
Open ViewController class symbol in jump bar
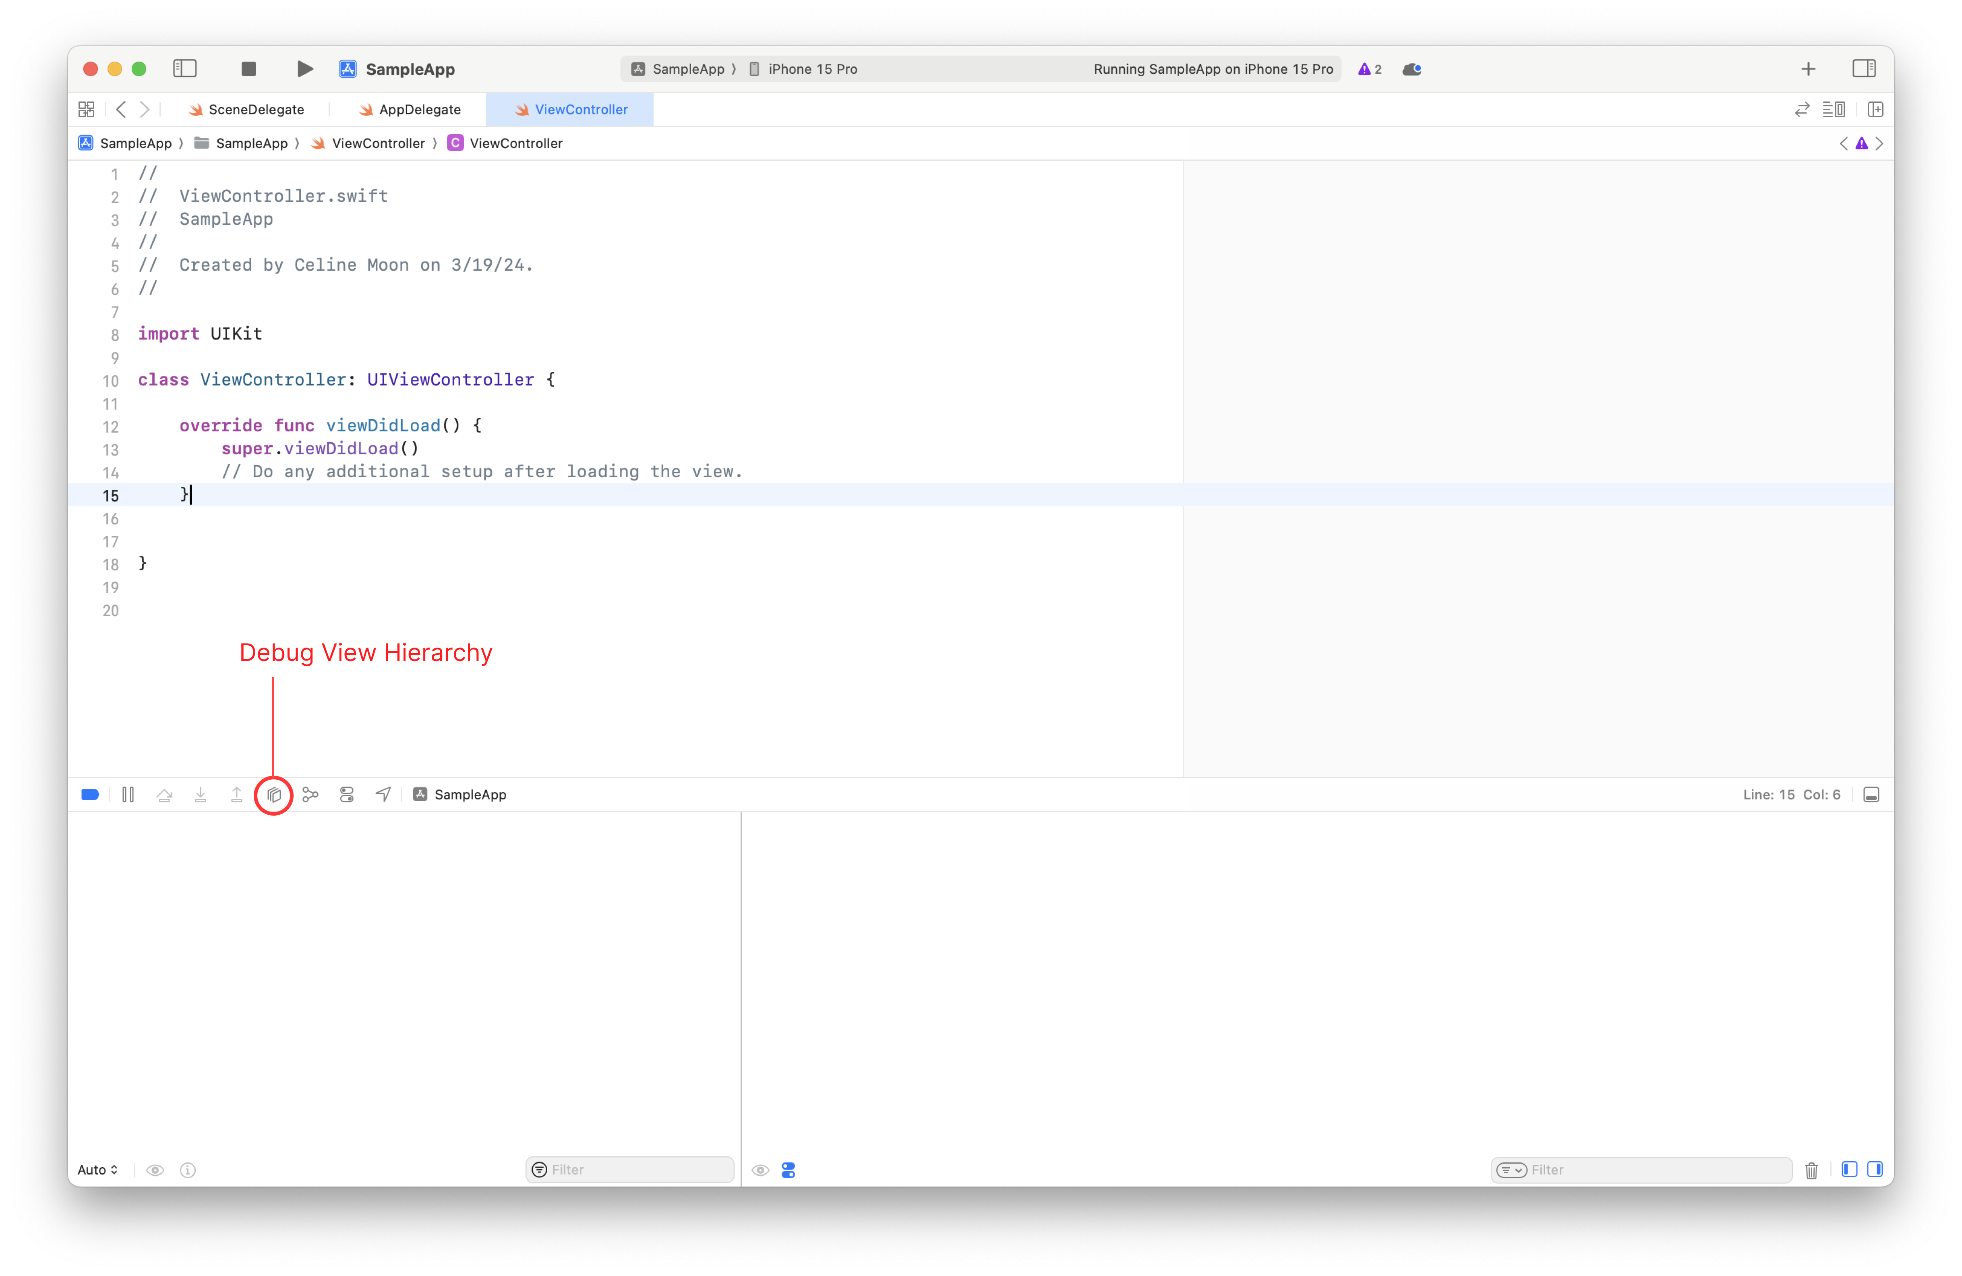coord(505,143)
